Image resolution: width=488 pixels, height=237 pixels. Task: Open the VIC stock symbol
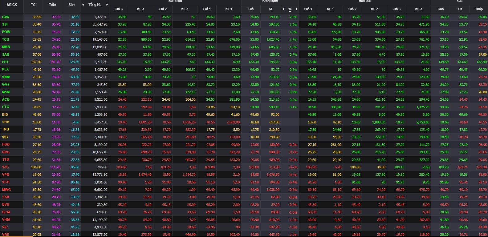coord(5,227)
